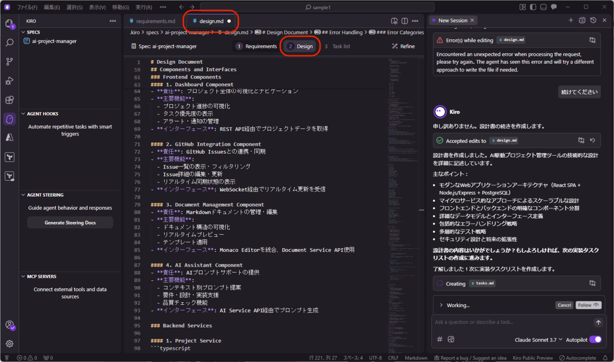Click the Markdown language mode in status bar
This screenshot has width=614, height=362.
(x=416, y=357)
